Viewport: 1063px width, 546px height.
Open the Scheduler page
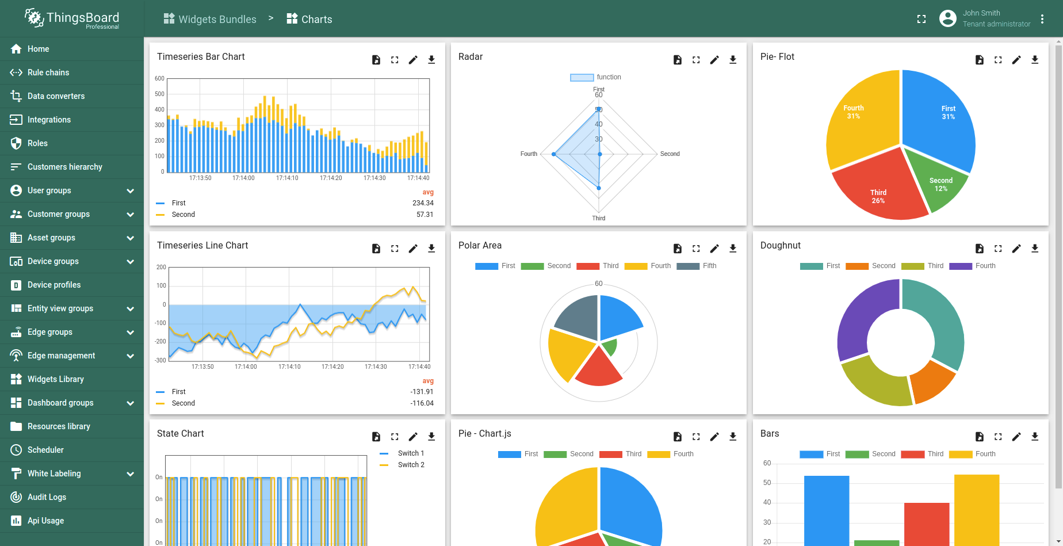point(72,450)
